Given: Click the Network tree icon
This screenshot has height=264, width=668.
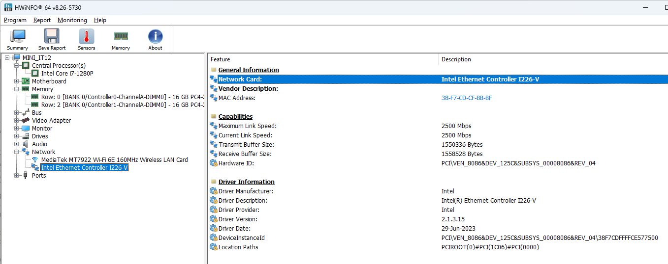Looking at the screenshot, I should 26,152.
